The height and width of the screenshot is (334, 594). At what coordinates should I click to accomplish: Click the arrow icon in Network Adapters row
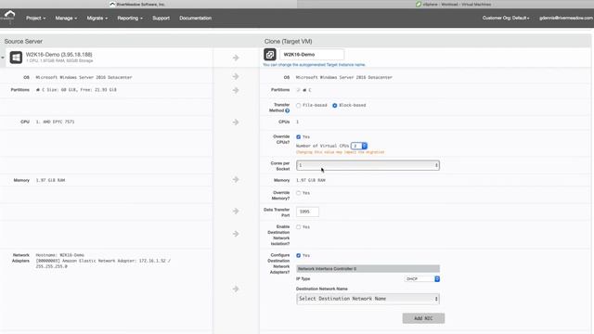click(236, 289)
